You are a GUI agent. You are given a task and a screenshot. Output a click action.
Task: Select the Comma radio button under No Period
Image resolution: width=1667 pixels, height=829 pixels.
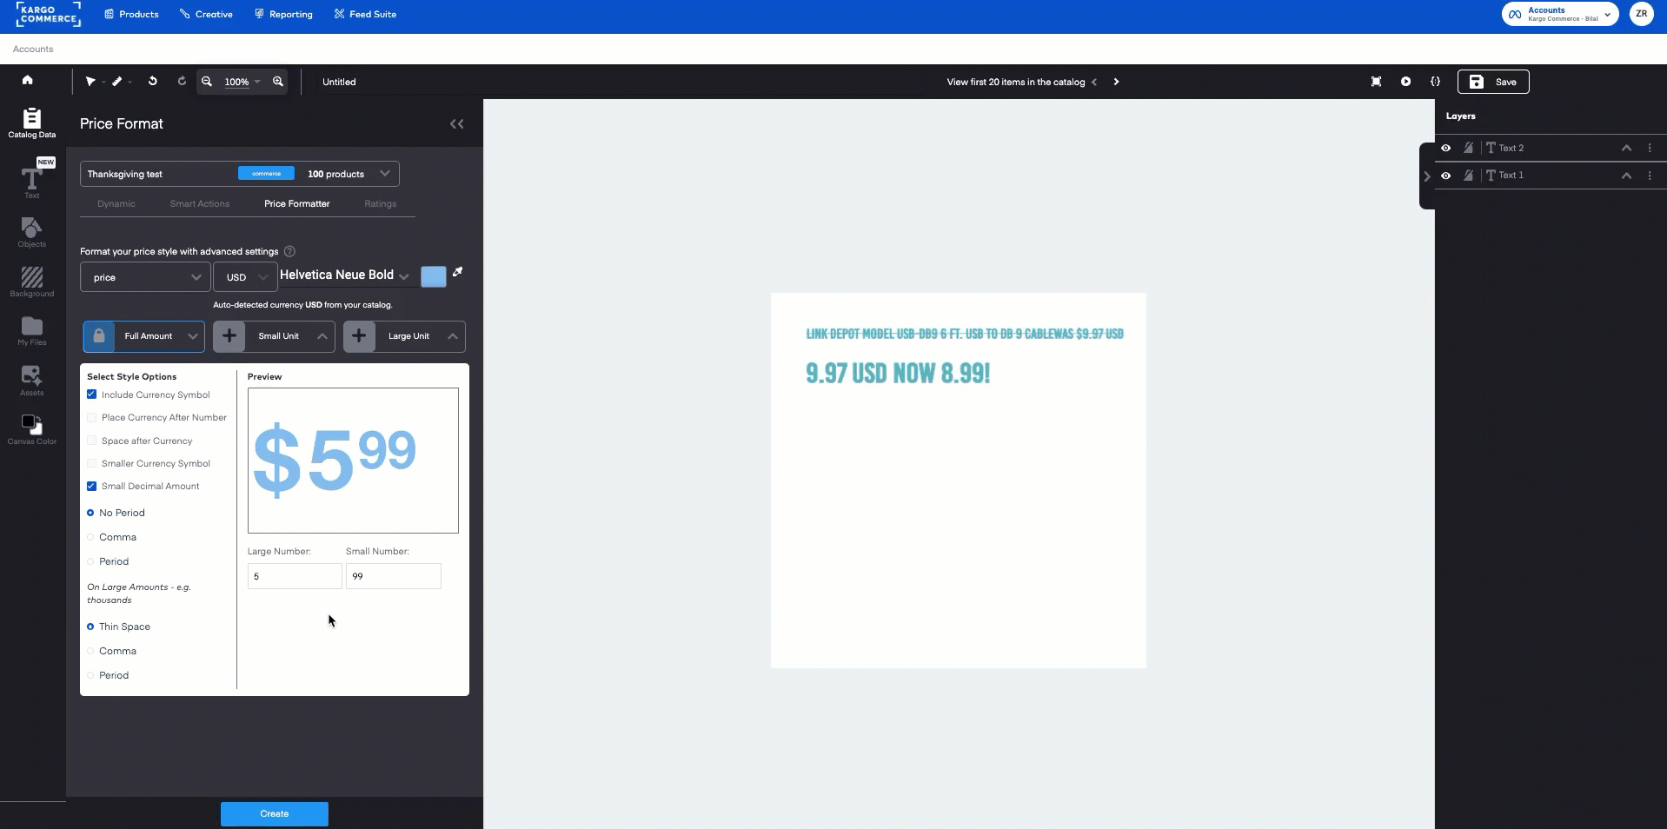(x=92, y=537)
